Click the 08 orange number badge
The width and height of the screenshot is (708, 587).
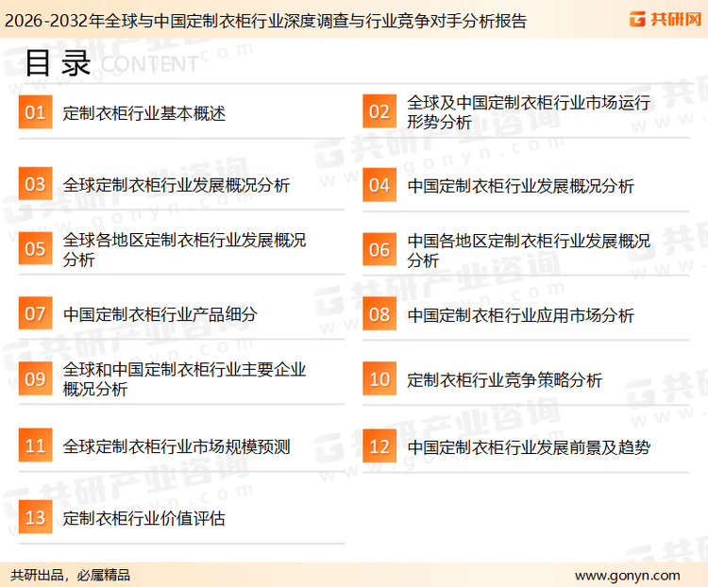(379, 314)
